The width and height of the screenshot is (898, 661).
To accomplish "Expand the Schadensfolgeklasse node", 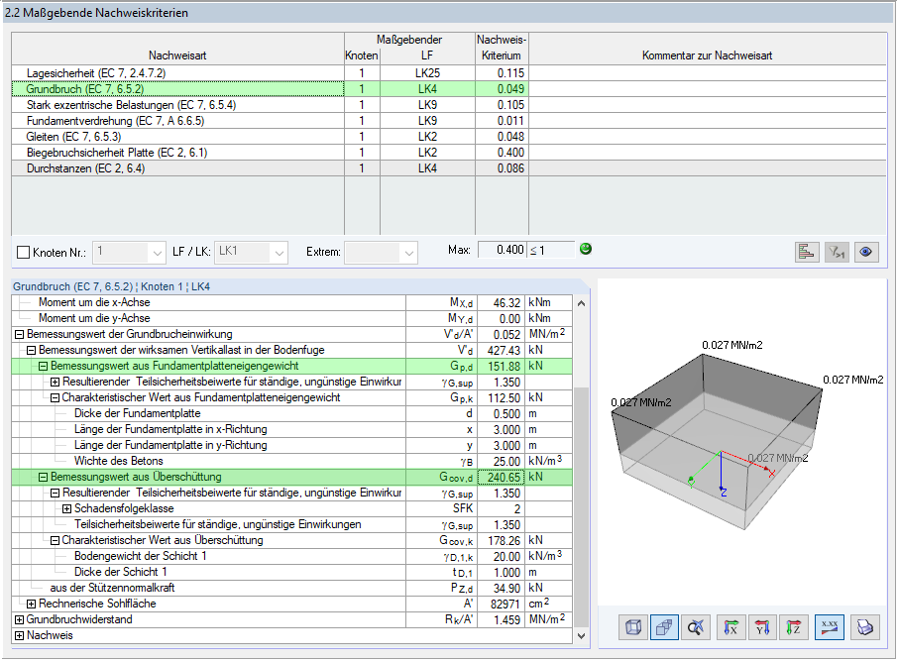I will 67,509.
